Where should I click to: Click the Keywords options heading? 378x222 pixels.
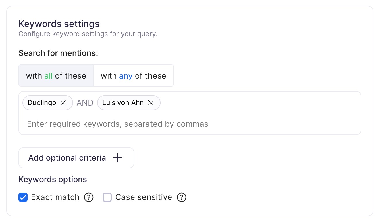pyautogui.click(x=53, y=179)
